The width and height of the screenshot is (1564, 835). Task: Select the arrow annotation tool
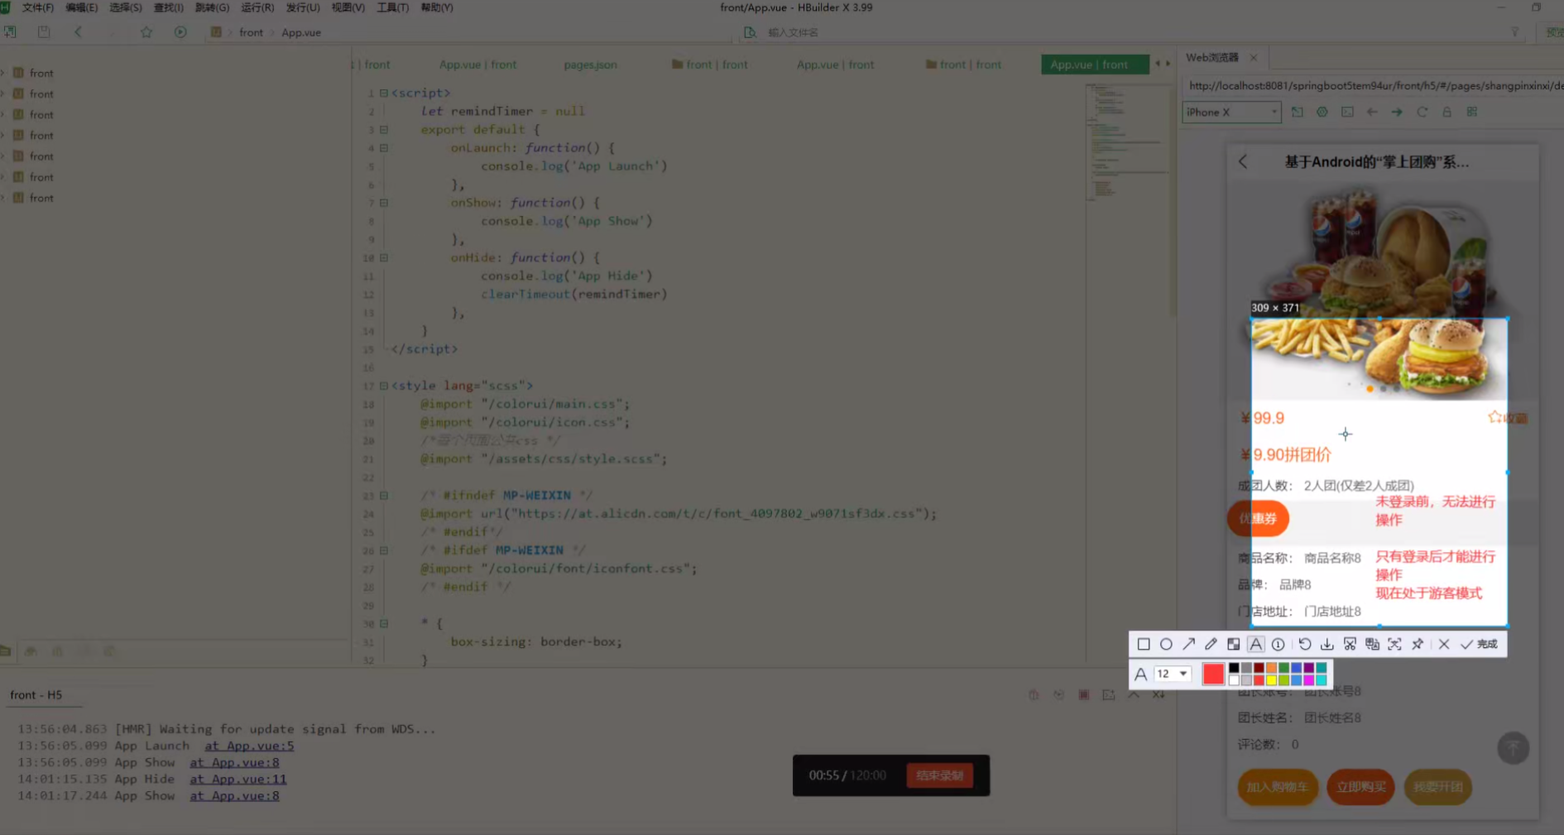pyautogui.click(x=1189, y=644)
